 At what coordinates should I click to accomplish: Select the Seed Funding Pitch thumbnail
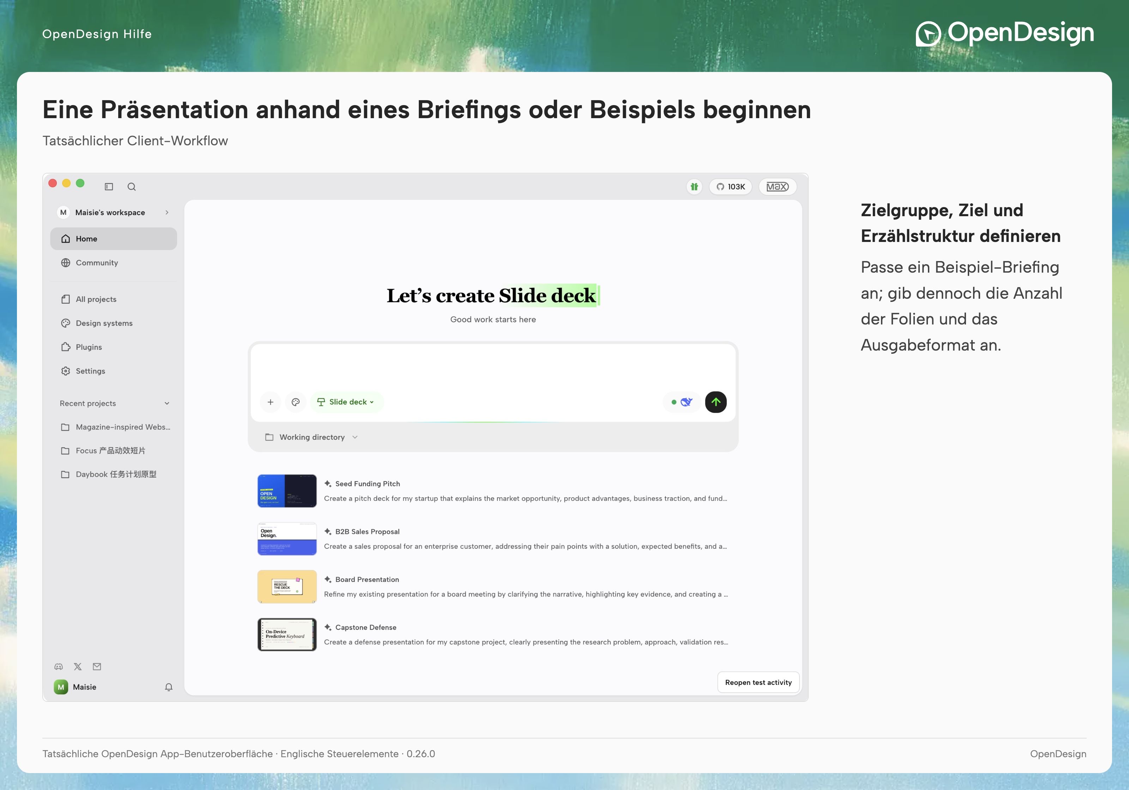coord(287,491)
